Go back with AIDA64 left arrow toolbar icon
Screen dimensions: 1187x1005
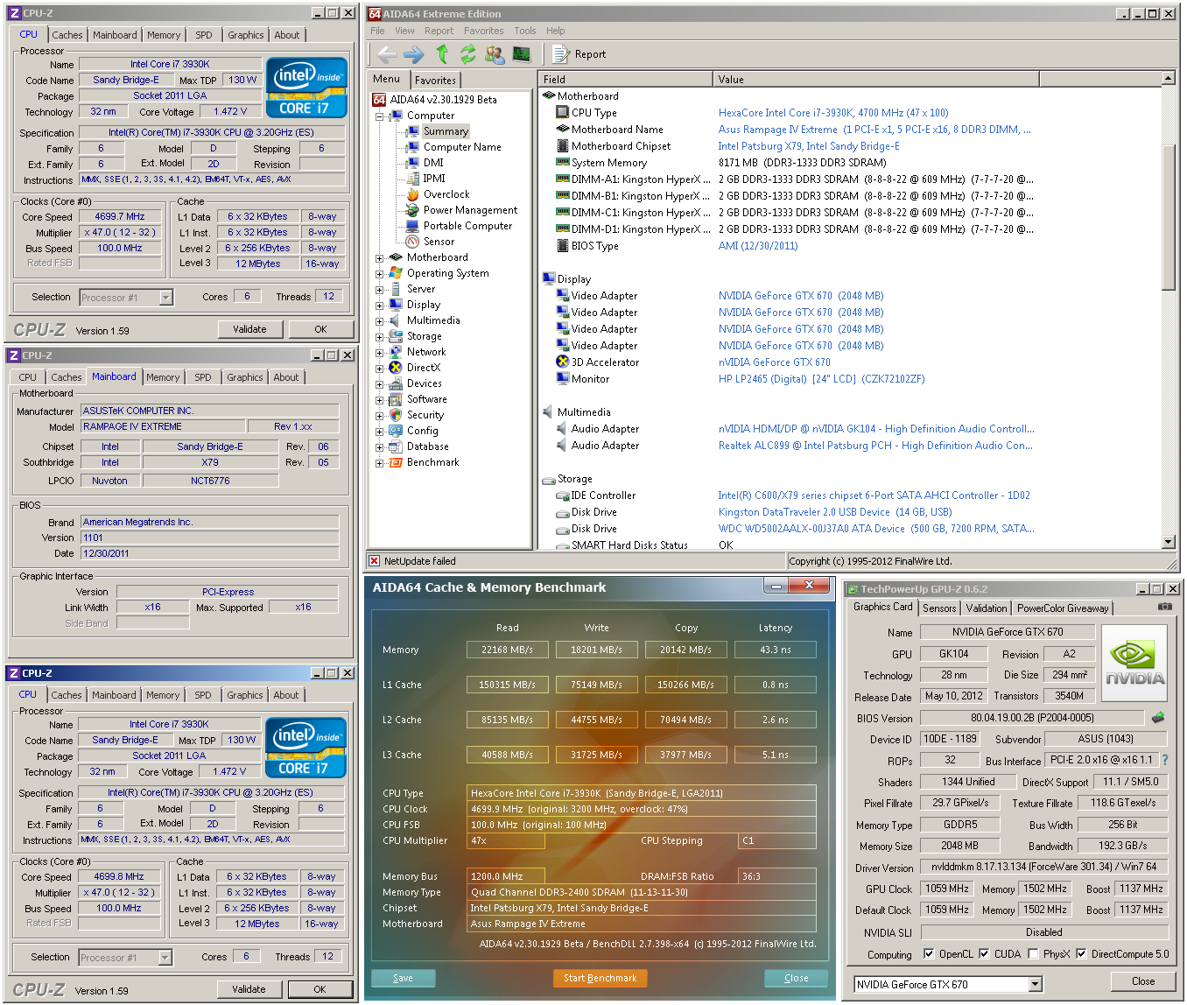[x=387, y=54]
